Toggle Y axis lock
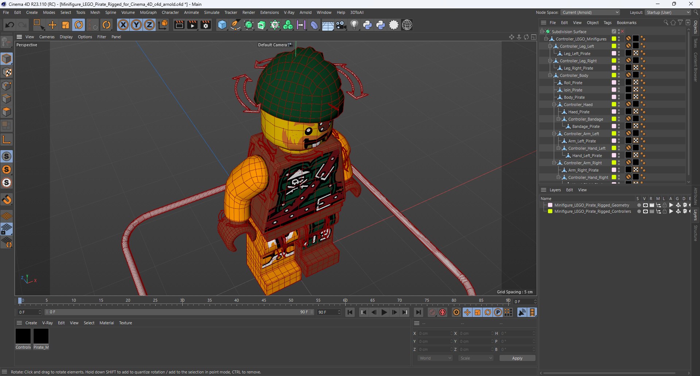This screenshot has width=700, height=376. tap(136, 25)
